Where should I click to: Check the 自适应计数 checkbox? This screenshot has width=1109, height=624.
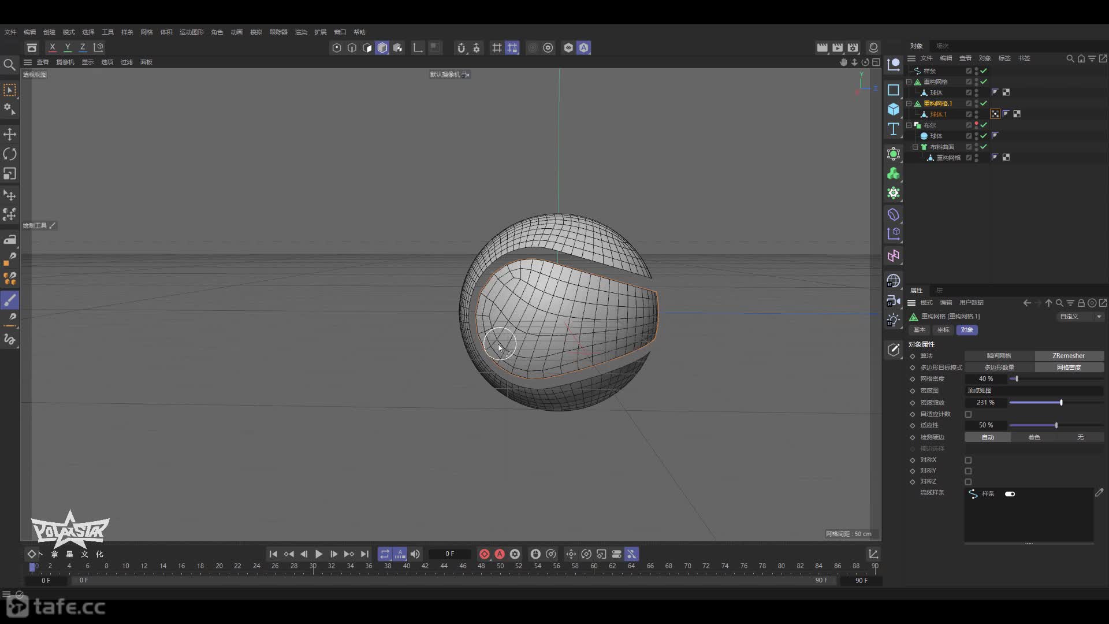[969, 414]
